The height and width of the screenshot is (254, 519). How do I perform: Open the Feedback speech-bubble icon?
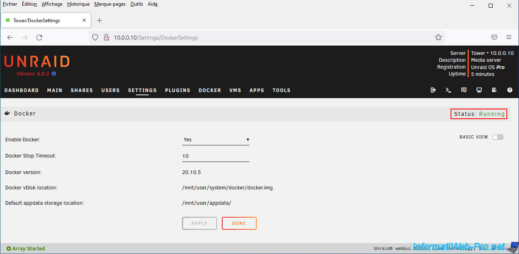tap(464, 90)
